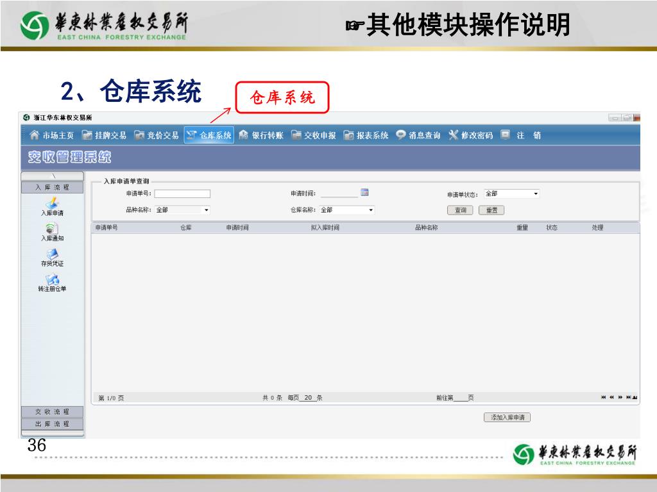Viewport: 657px width, 492px height.
Task: Open 消息查询 in the navigation bar
Action: click(418, 135)
